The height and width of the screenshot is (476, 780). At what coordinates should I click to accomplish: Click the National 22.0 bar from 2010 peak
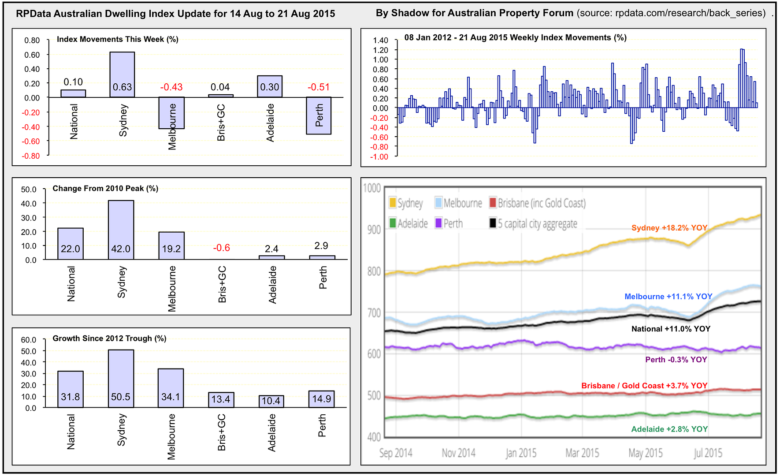(71, 244)
